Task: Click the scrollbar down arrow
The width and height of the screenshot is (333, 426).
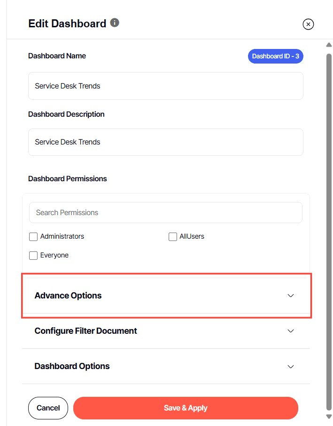Action: pos(329,417)
